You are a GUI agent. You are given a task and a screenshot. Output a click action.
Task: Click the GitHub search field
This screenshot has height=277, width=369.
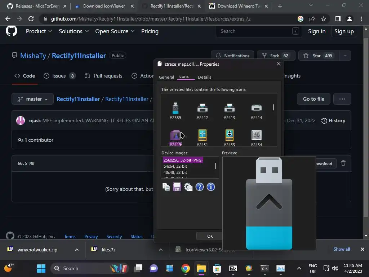tap(259, 31)
